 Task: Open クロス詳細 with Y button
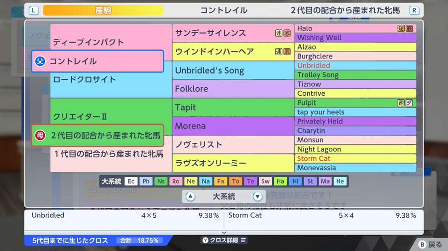tap(224, 240)
